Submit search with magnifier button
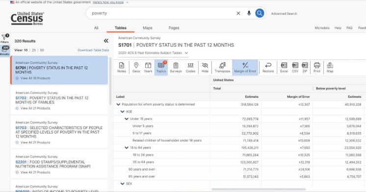The height and width of the screenshot is (192, 366). point(260,13)
